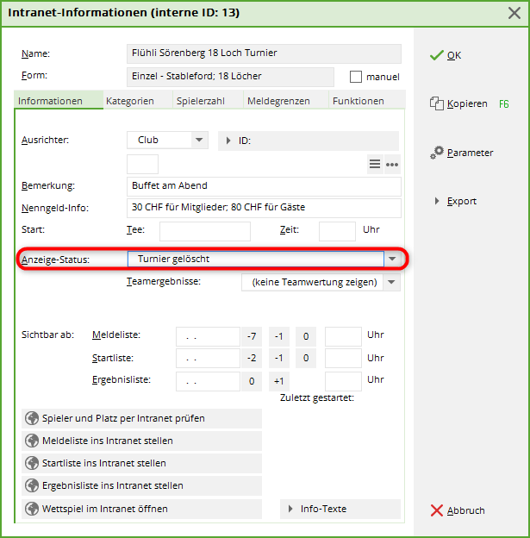Select -1 offset for Startliste
The width and height of the screenshot is (530, 538).
tap(278, 358)
